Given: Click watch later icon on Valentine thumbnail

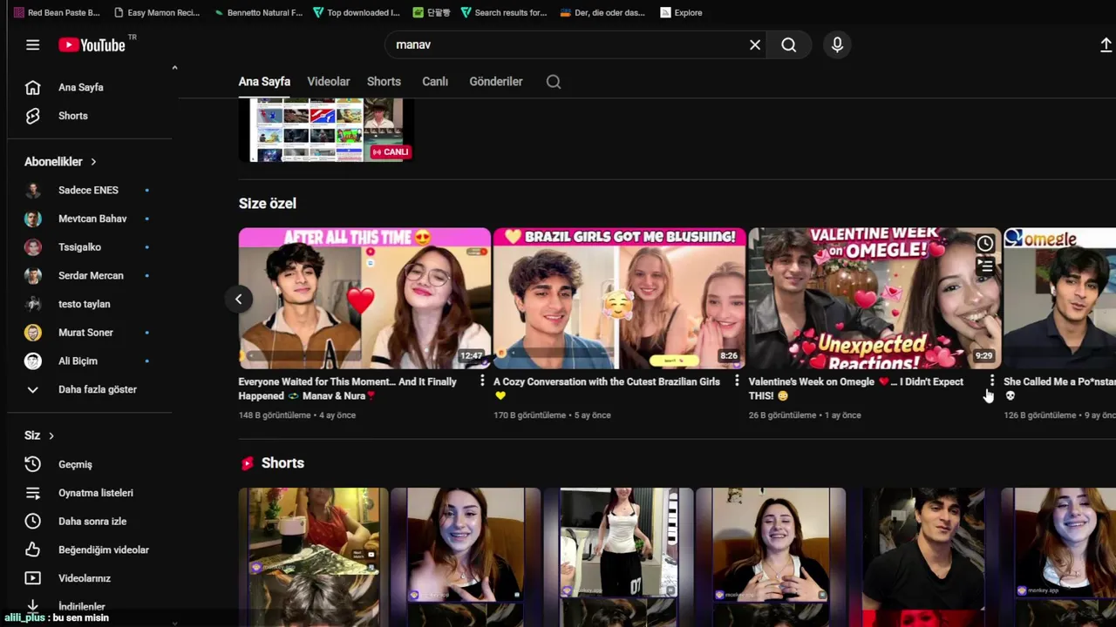Looking at the screenshot, I should tap(985, 243).
